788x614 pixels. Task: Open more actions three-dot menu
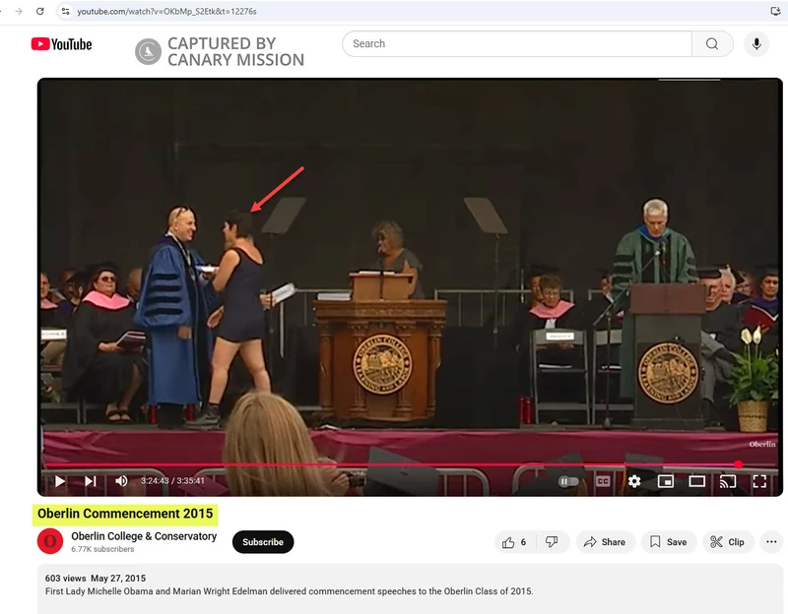[771, 542]
